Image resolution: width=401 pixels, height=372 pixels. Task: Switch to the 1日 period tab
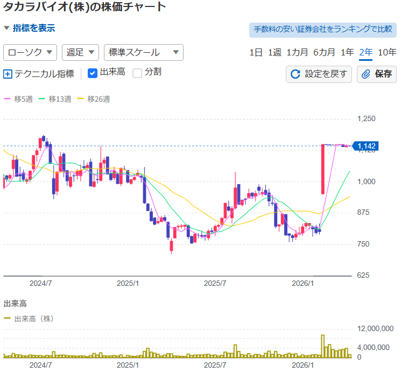[256, 52]
